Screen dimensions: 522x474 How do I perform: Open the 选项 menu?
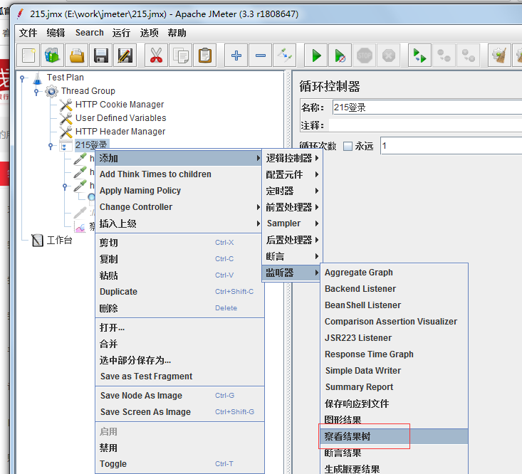pos(149,33)
